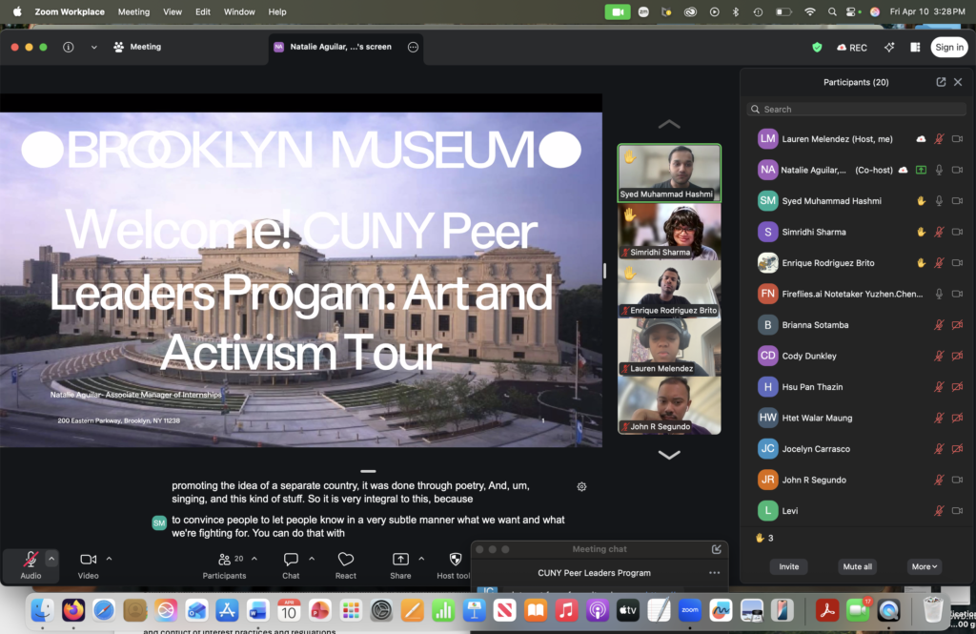Viewport: 976px width, 634px height.
Task: Pop out Meeting chat window
Action: pyautogui.click(x=717, y=549)
